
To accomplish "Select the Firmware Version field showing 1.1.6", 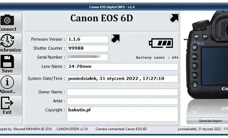I will click(88, 39).
